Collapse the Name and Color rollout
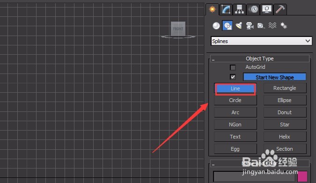 [x=259, y=163]
